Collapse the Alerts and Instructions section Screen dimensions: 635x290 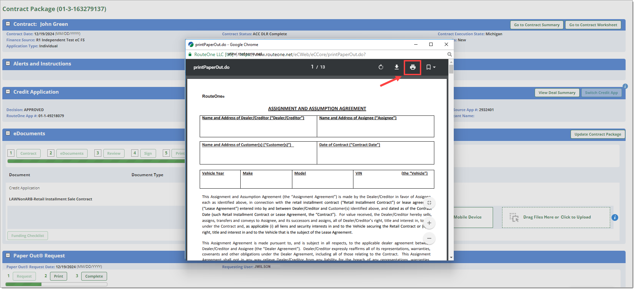click(x=8, y=63)
